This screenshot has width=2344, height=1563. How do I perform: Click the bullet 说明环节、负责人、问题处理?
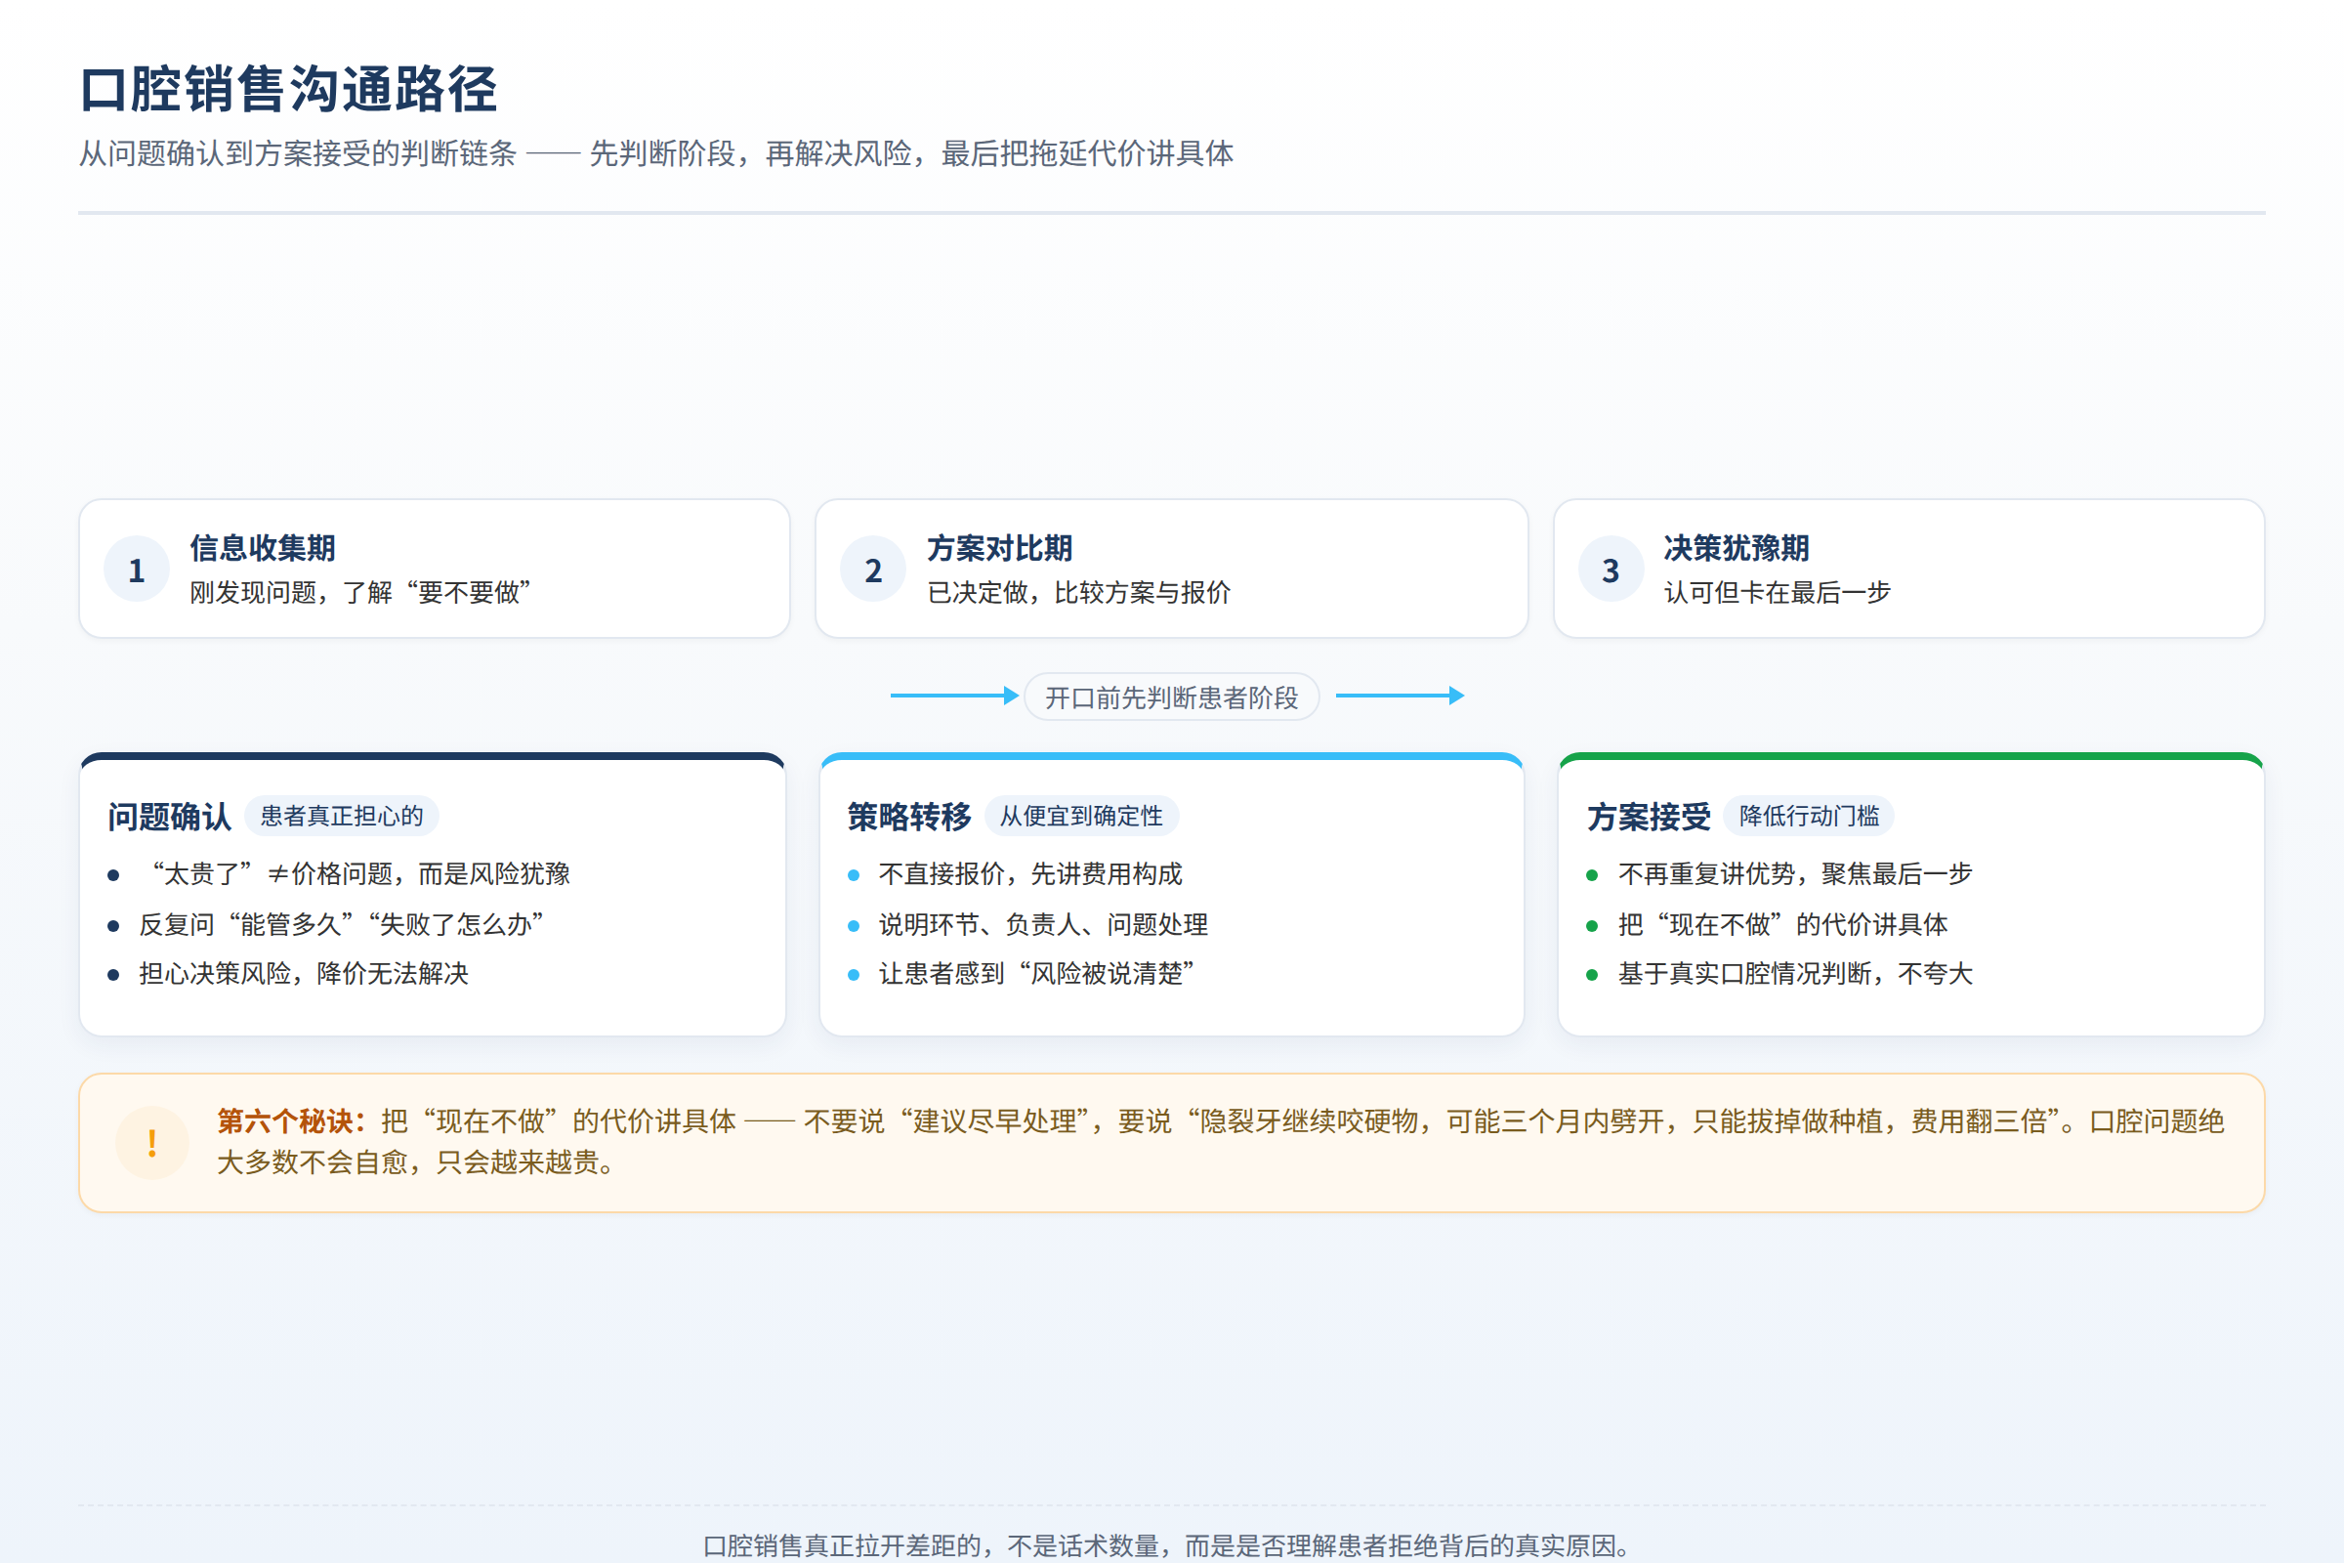(1042, 924)
